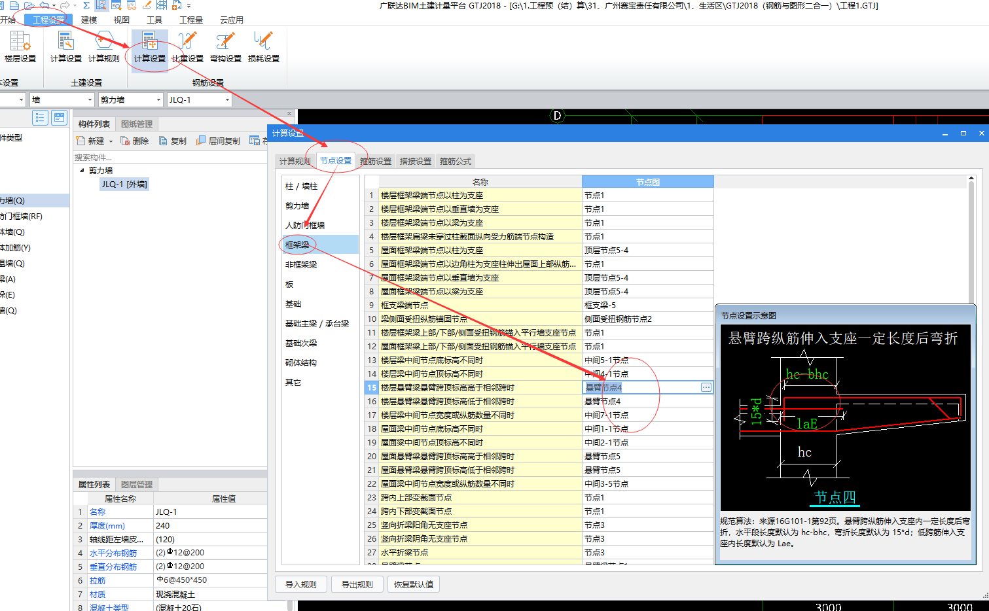The width and height of the screenshot is (989, 611).
Task: Open 楼层设置 floor settings tool
Action: [20, 47]
